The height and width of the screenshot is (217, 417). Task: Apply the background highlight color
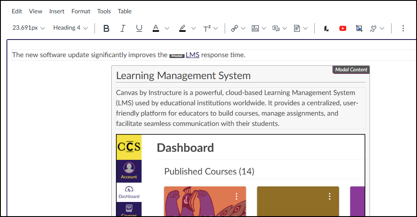tap(182, 28)
